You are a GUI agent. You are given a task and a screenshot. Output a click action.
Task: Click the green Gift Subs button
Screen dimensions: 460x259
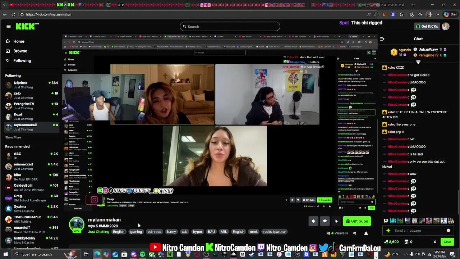[x=356, y=221]
